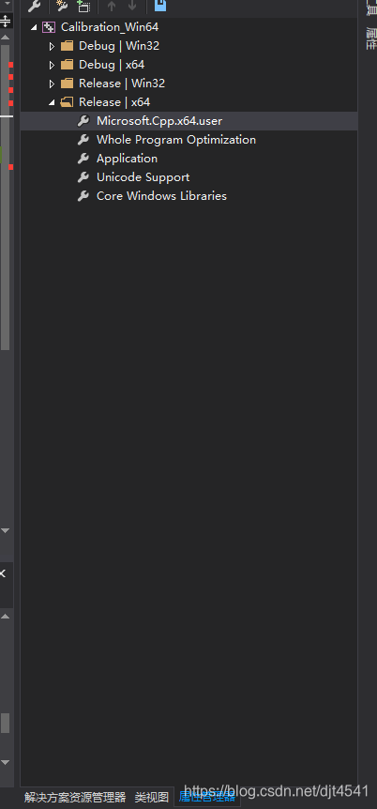377x809 pixels.
Task: Open the Properties wrench toolbar icon
Action: click(34, 7)
